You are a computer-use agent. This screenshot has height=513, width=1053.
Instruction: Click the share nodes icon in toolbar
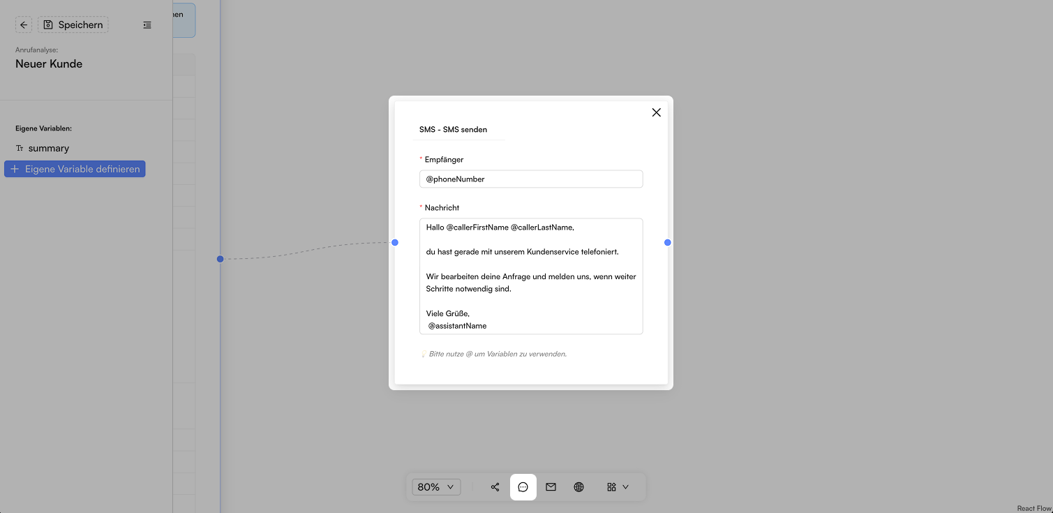pyautogui.click(x=495, y=487)
